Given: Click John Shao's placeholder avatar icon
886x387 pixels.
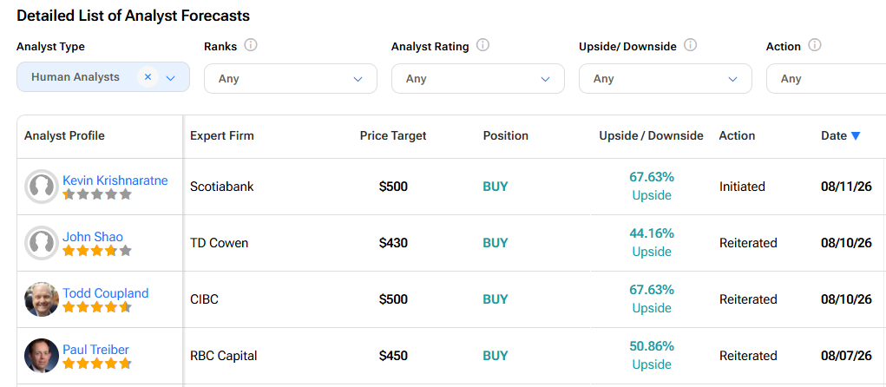Looking at the screenshot, I should (x=42, y=243).
